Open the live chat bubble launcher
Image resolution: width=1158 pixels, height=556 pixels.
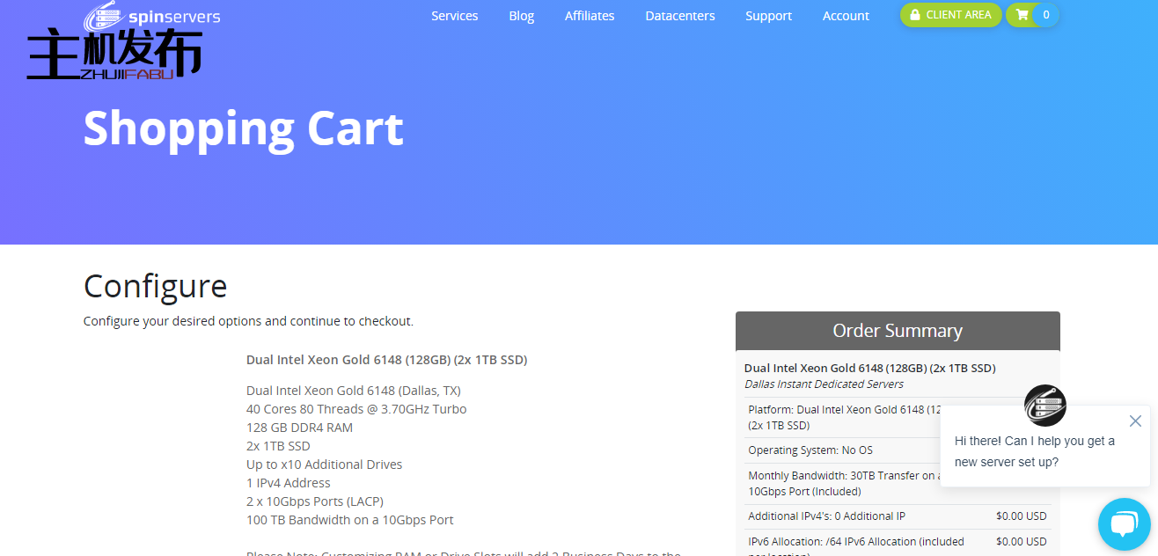pyautogui.click(x=1124, y=524)
